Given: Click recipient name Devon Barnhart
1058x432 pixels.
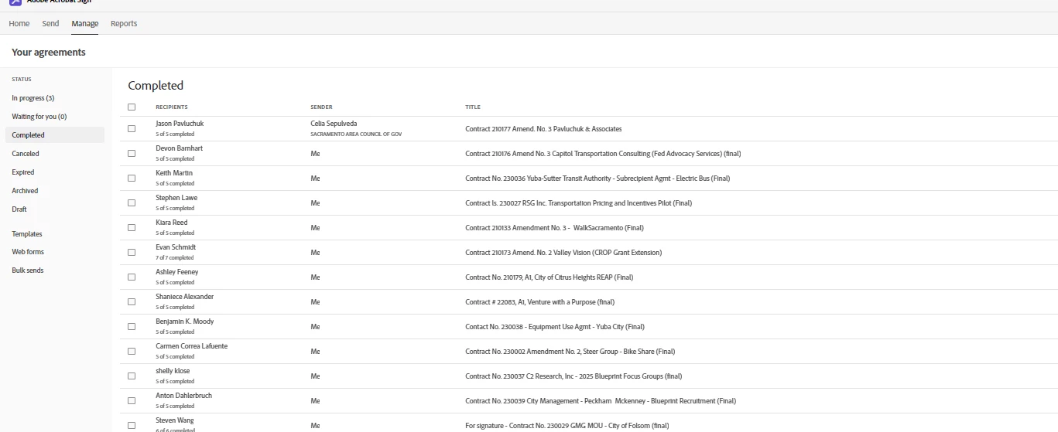Looking at the screenshot, I should pyautogui.click(x=180, y=148).
